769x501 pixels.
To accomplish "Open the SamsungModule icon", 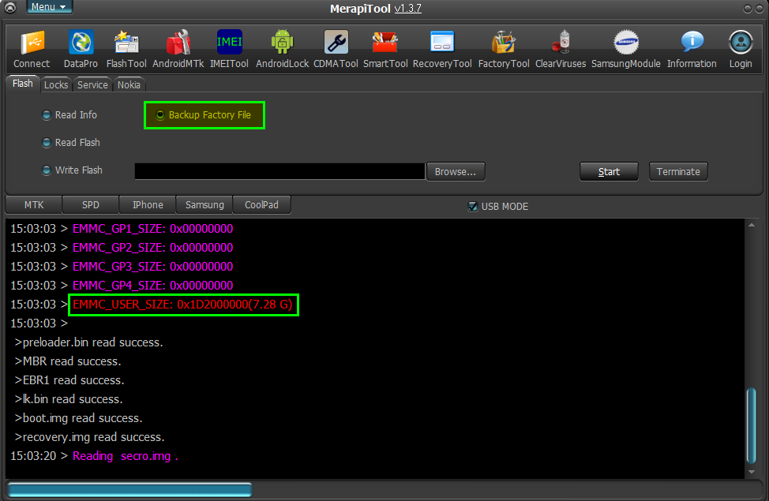I will point(626,49).
